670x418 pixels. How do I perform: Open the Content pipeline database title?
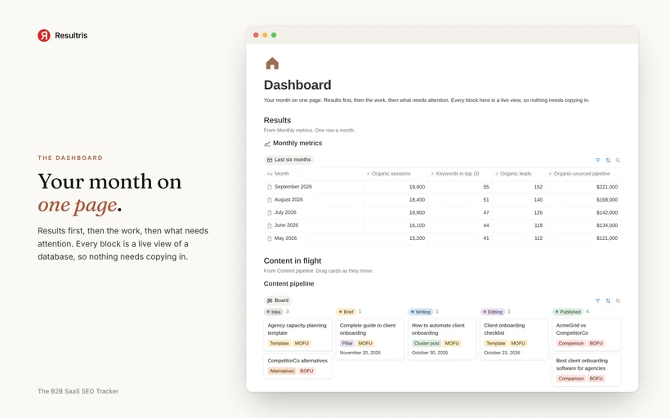289,283
